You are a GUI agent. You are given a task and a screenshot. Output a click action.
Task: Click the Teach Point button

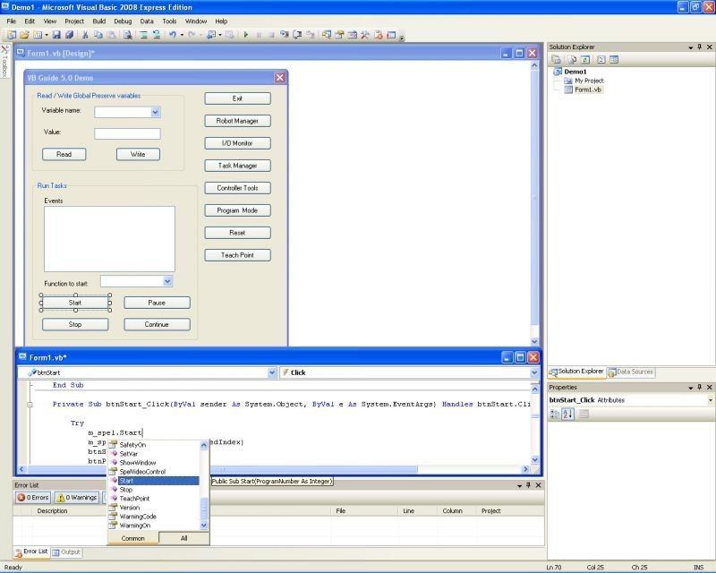pyautogui.click(x=237, y=255)
